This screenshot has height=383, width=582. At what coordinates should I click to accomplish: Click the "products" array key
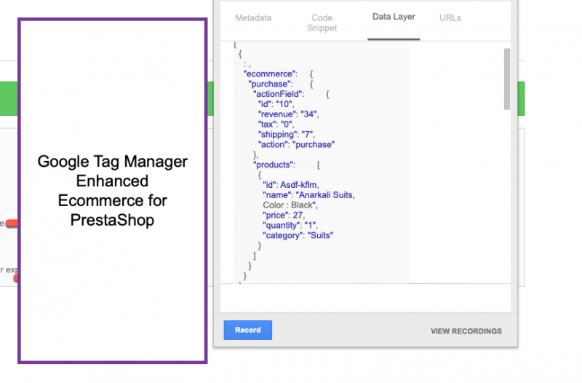(x=274, y=165)
